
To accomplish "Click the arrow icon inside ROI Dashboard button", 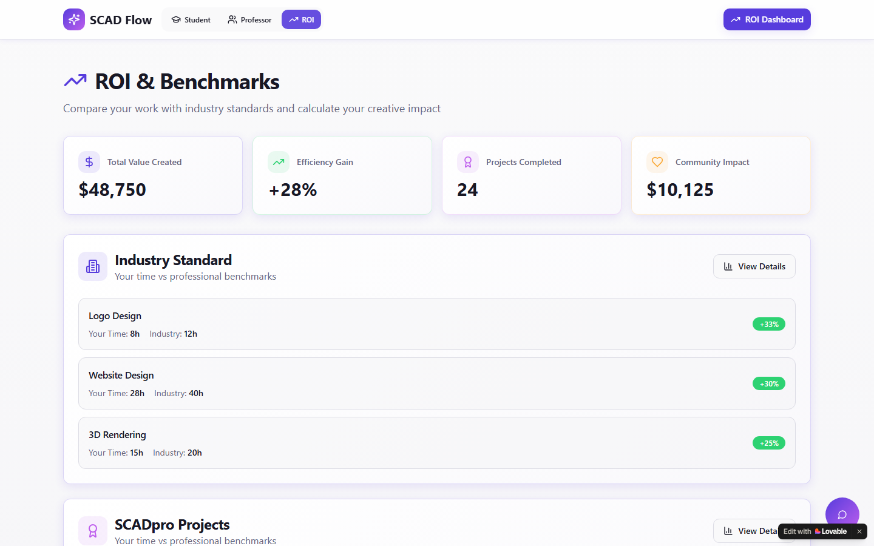I will [736, 19].
